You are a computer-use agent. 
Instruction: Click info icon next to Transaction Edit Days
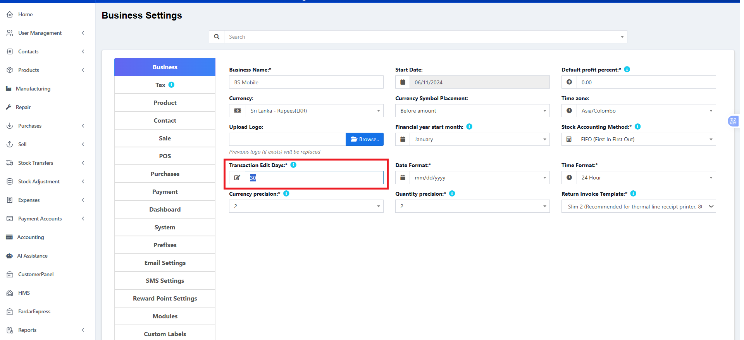tap(293, 165)
